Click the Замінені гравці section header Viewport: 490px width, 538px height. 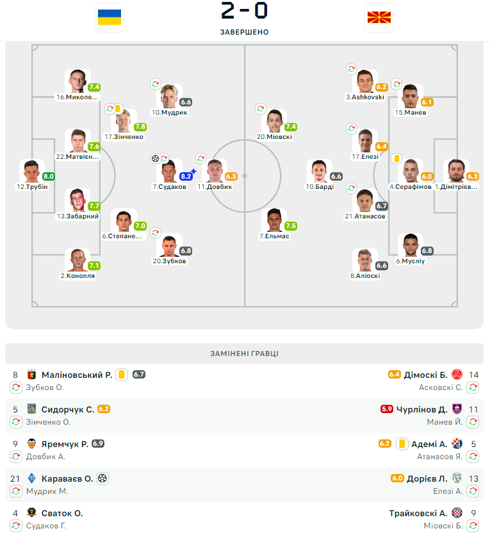pos(244,354)
